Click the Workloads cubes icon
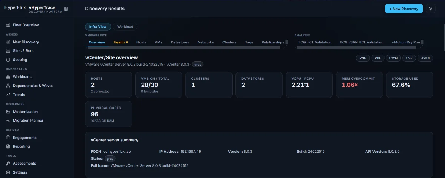Screen dimensions: 445x178 click(8, 77)
